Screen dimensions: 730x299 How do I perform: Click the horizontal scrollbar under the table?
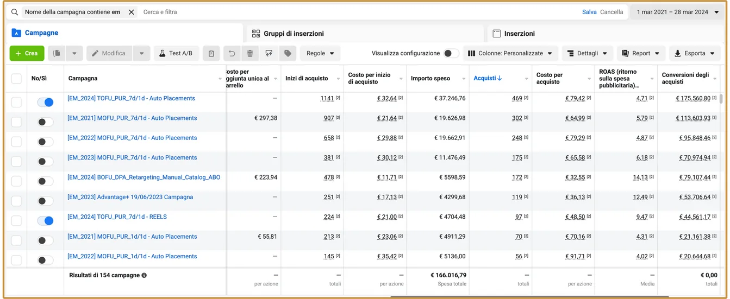tap(529, 297)
